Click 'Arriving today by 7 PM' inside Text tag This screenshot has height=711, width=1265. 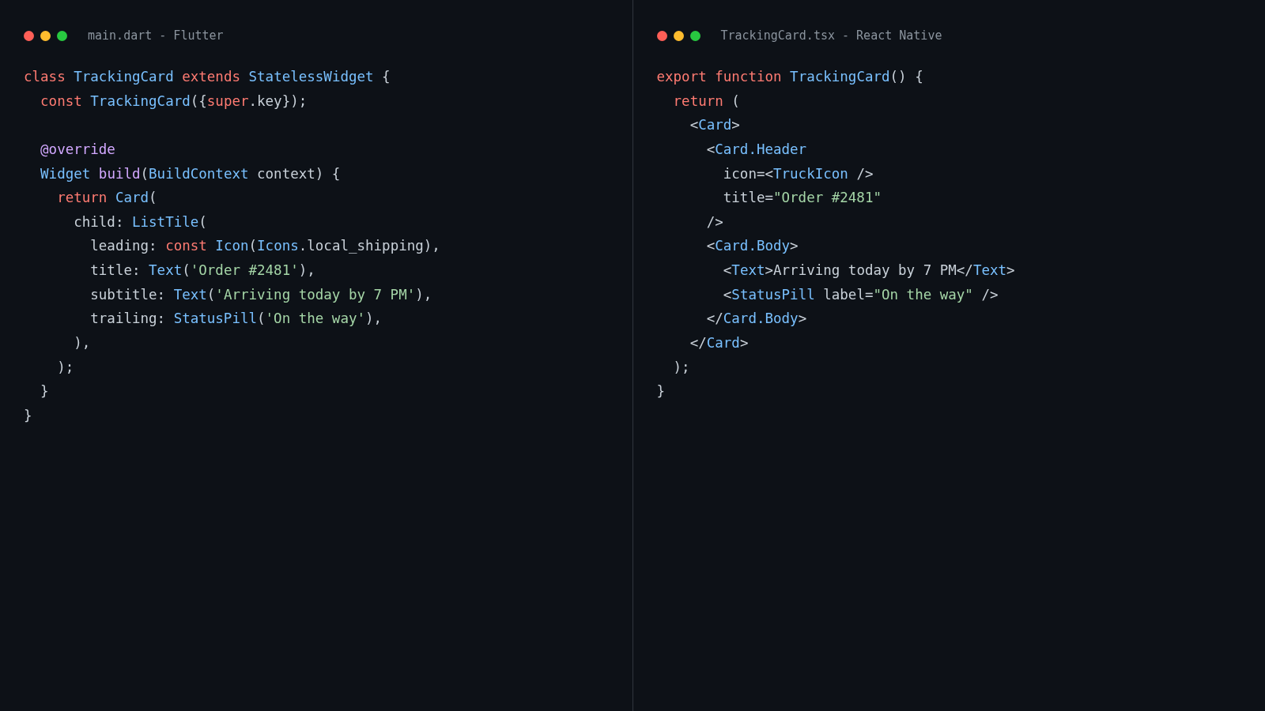pos(865,270)
